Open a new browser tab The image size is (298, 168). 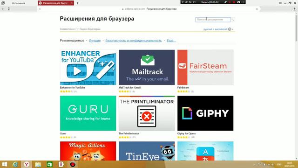(x=77, y=3)
